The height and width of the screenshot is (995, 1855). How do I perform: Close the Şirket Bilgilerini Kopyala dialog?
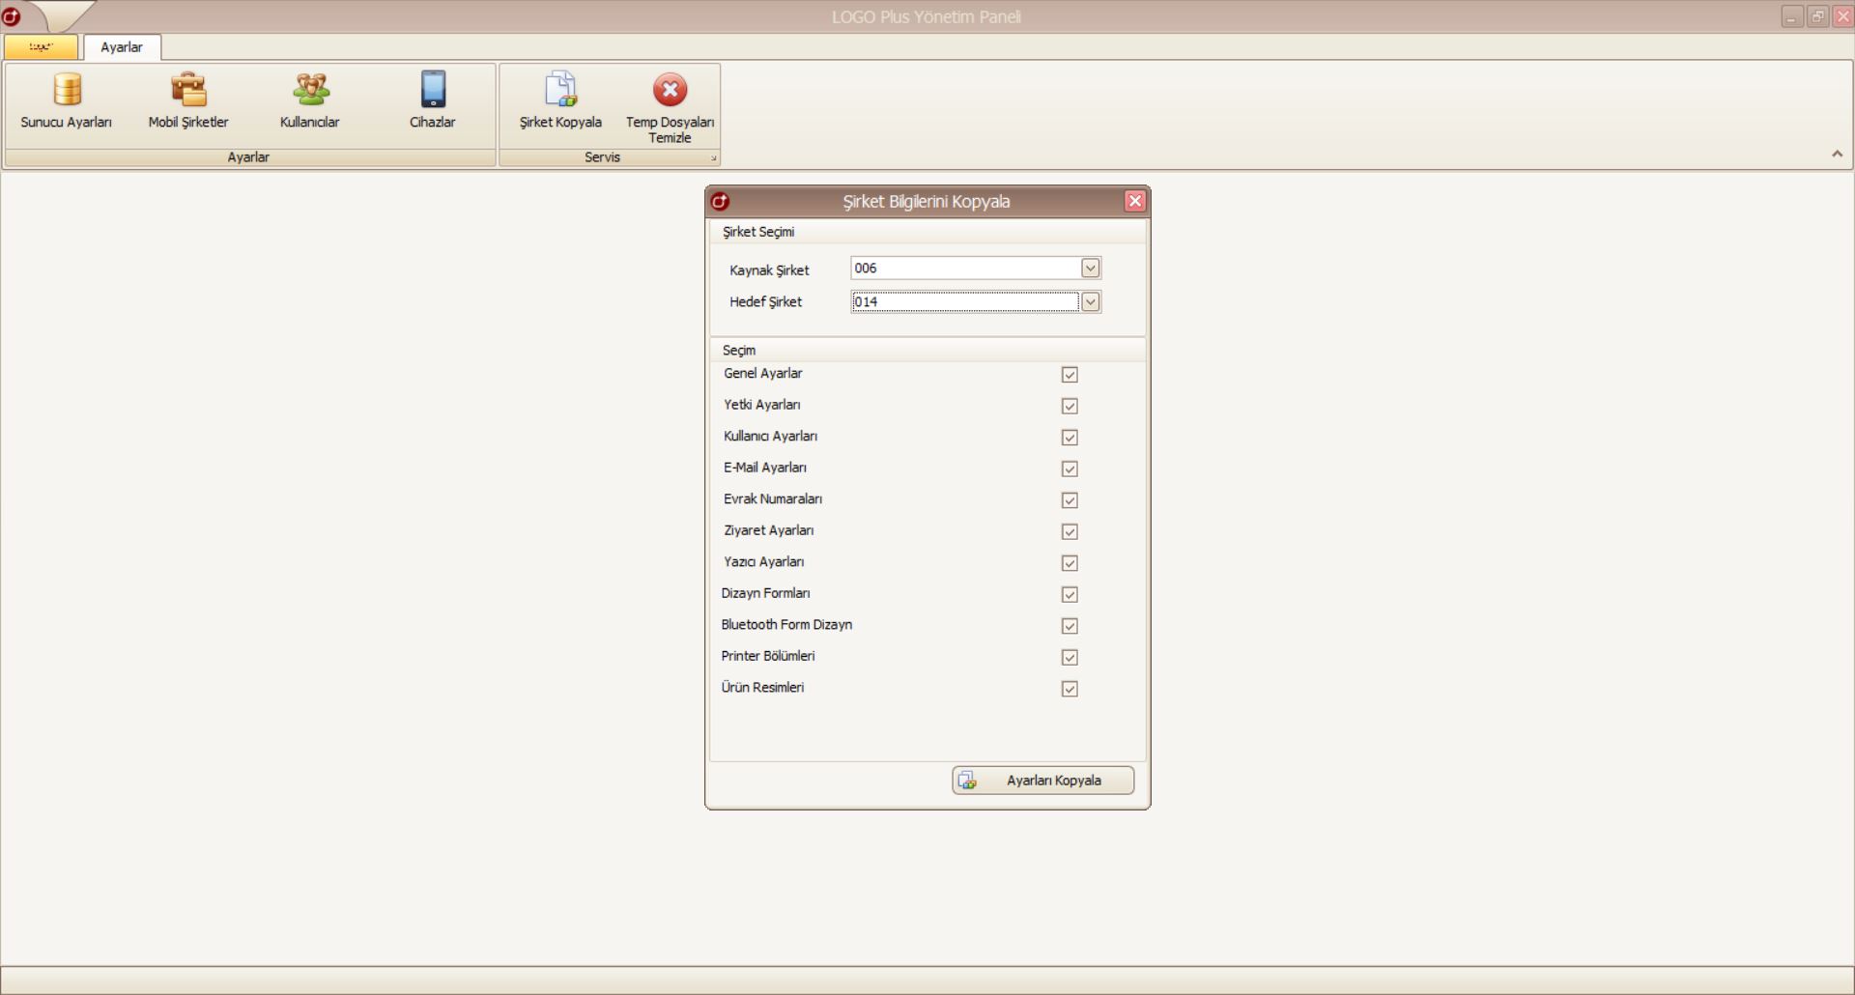tap(1134, 201)
